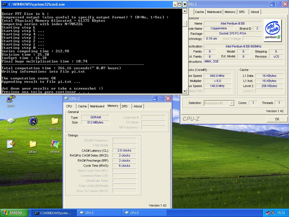Click the system clock showing 15:31
The width and height of the screenshot is (289, 217).
click(281, 213)
